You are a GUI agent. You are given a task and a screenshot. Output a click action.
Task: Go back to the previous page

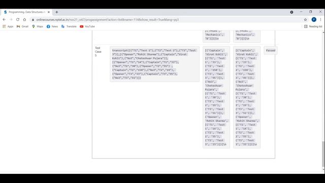coord(4,19)
